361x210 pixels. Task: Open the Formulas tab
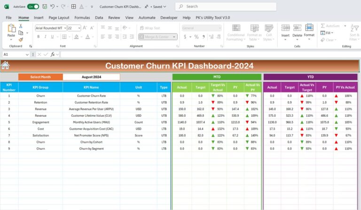tap(82, 17)
